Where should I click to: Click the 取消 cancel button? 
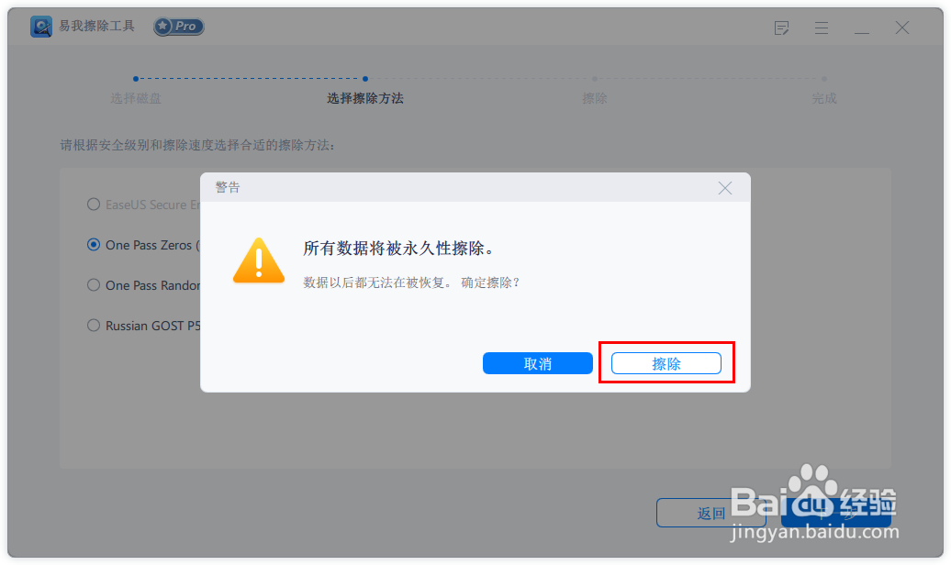click(537, 363)
